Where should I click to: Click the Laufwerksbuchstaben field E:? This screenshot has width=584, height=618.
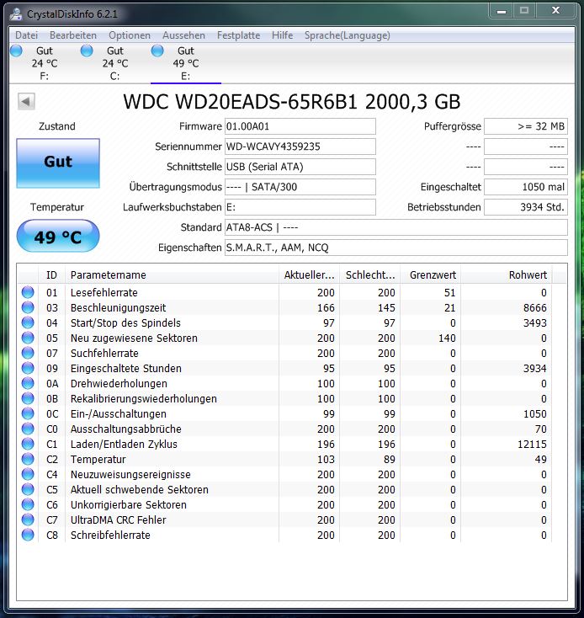pos(300,207)
